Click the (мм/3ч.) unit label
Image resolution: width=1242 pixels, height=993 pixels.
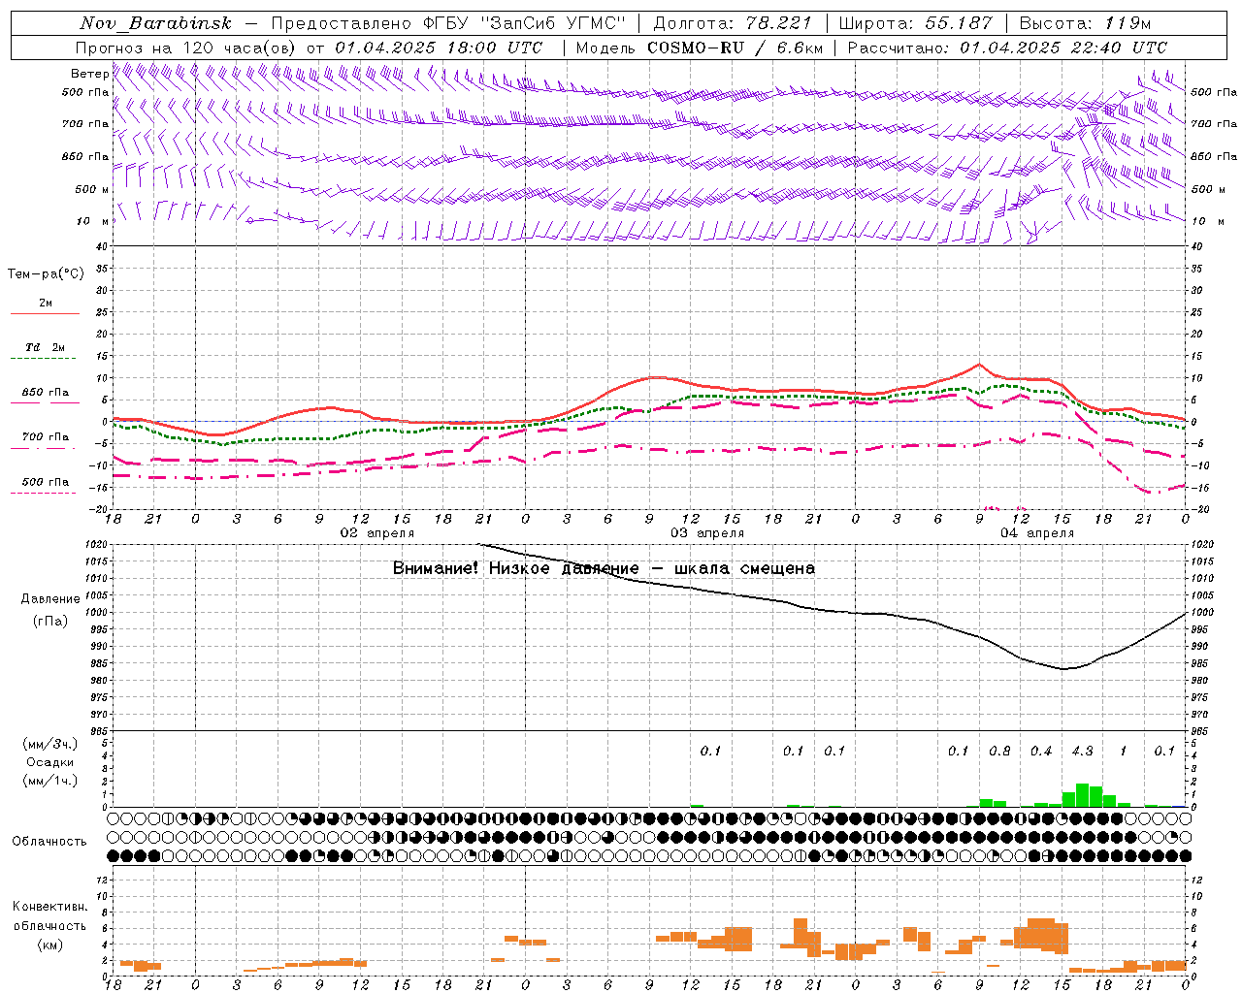(x=50, y=744)
